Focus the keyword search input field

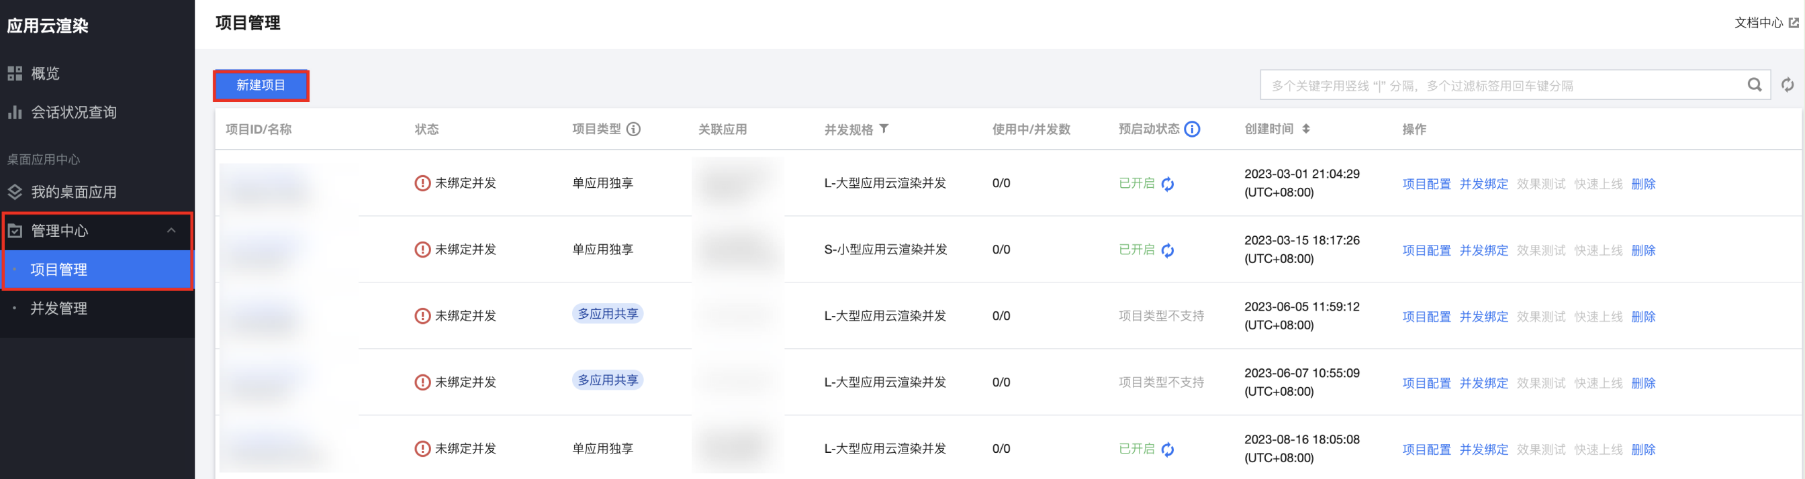pos(1499,85)
